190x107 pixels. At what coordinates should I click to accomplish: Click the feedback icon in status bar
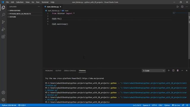pyautogui.click(x=183, y=105)
